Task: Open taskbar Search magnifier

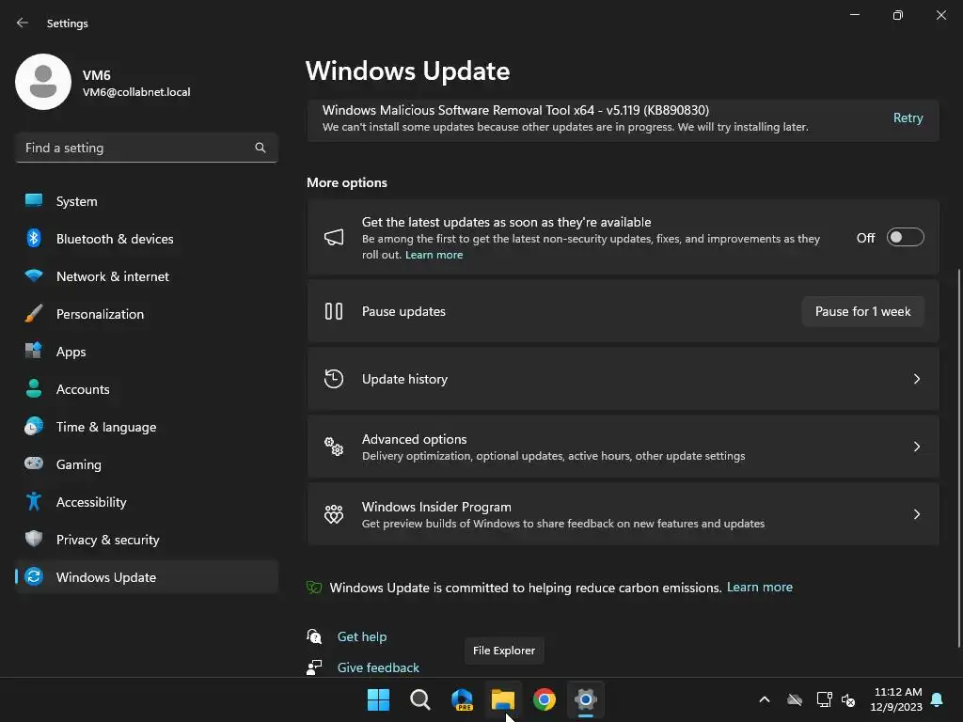Action: [420, 699]
